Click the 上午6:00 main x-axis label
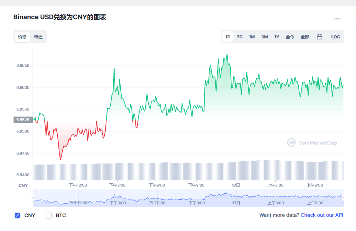356x231 pixels. point(315,185)
